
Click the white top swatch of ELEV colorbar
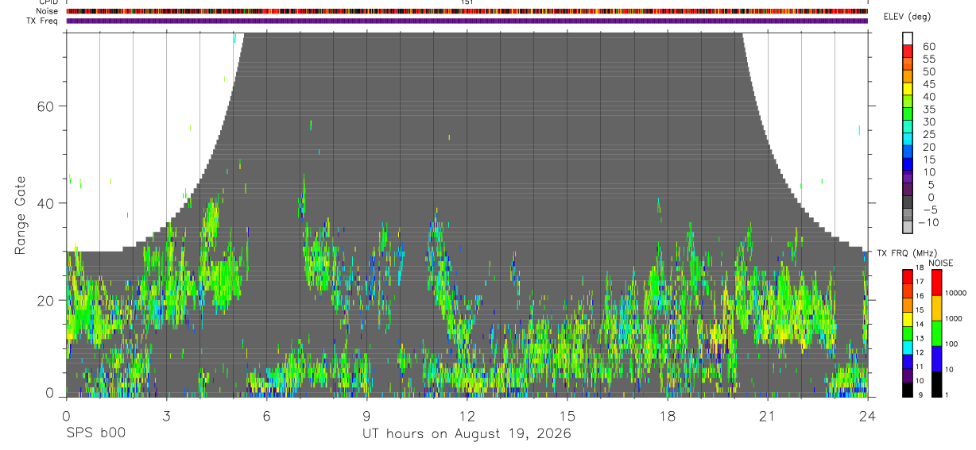tap(908, 38)
